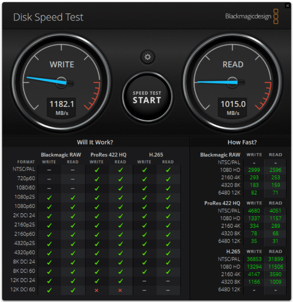Click ProRes NTSC/PAL read value 4051
The height and width of the screenshot is (302, 293).
[275, 211]
